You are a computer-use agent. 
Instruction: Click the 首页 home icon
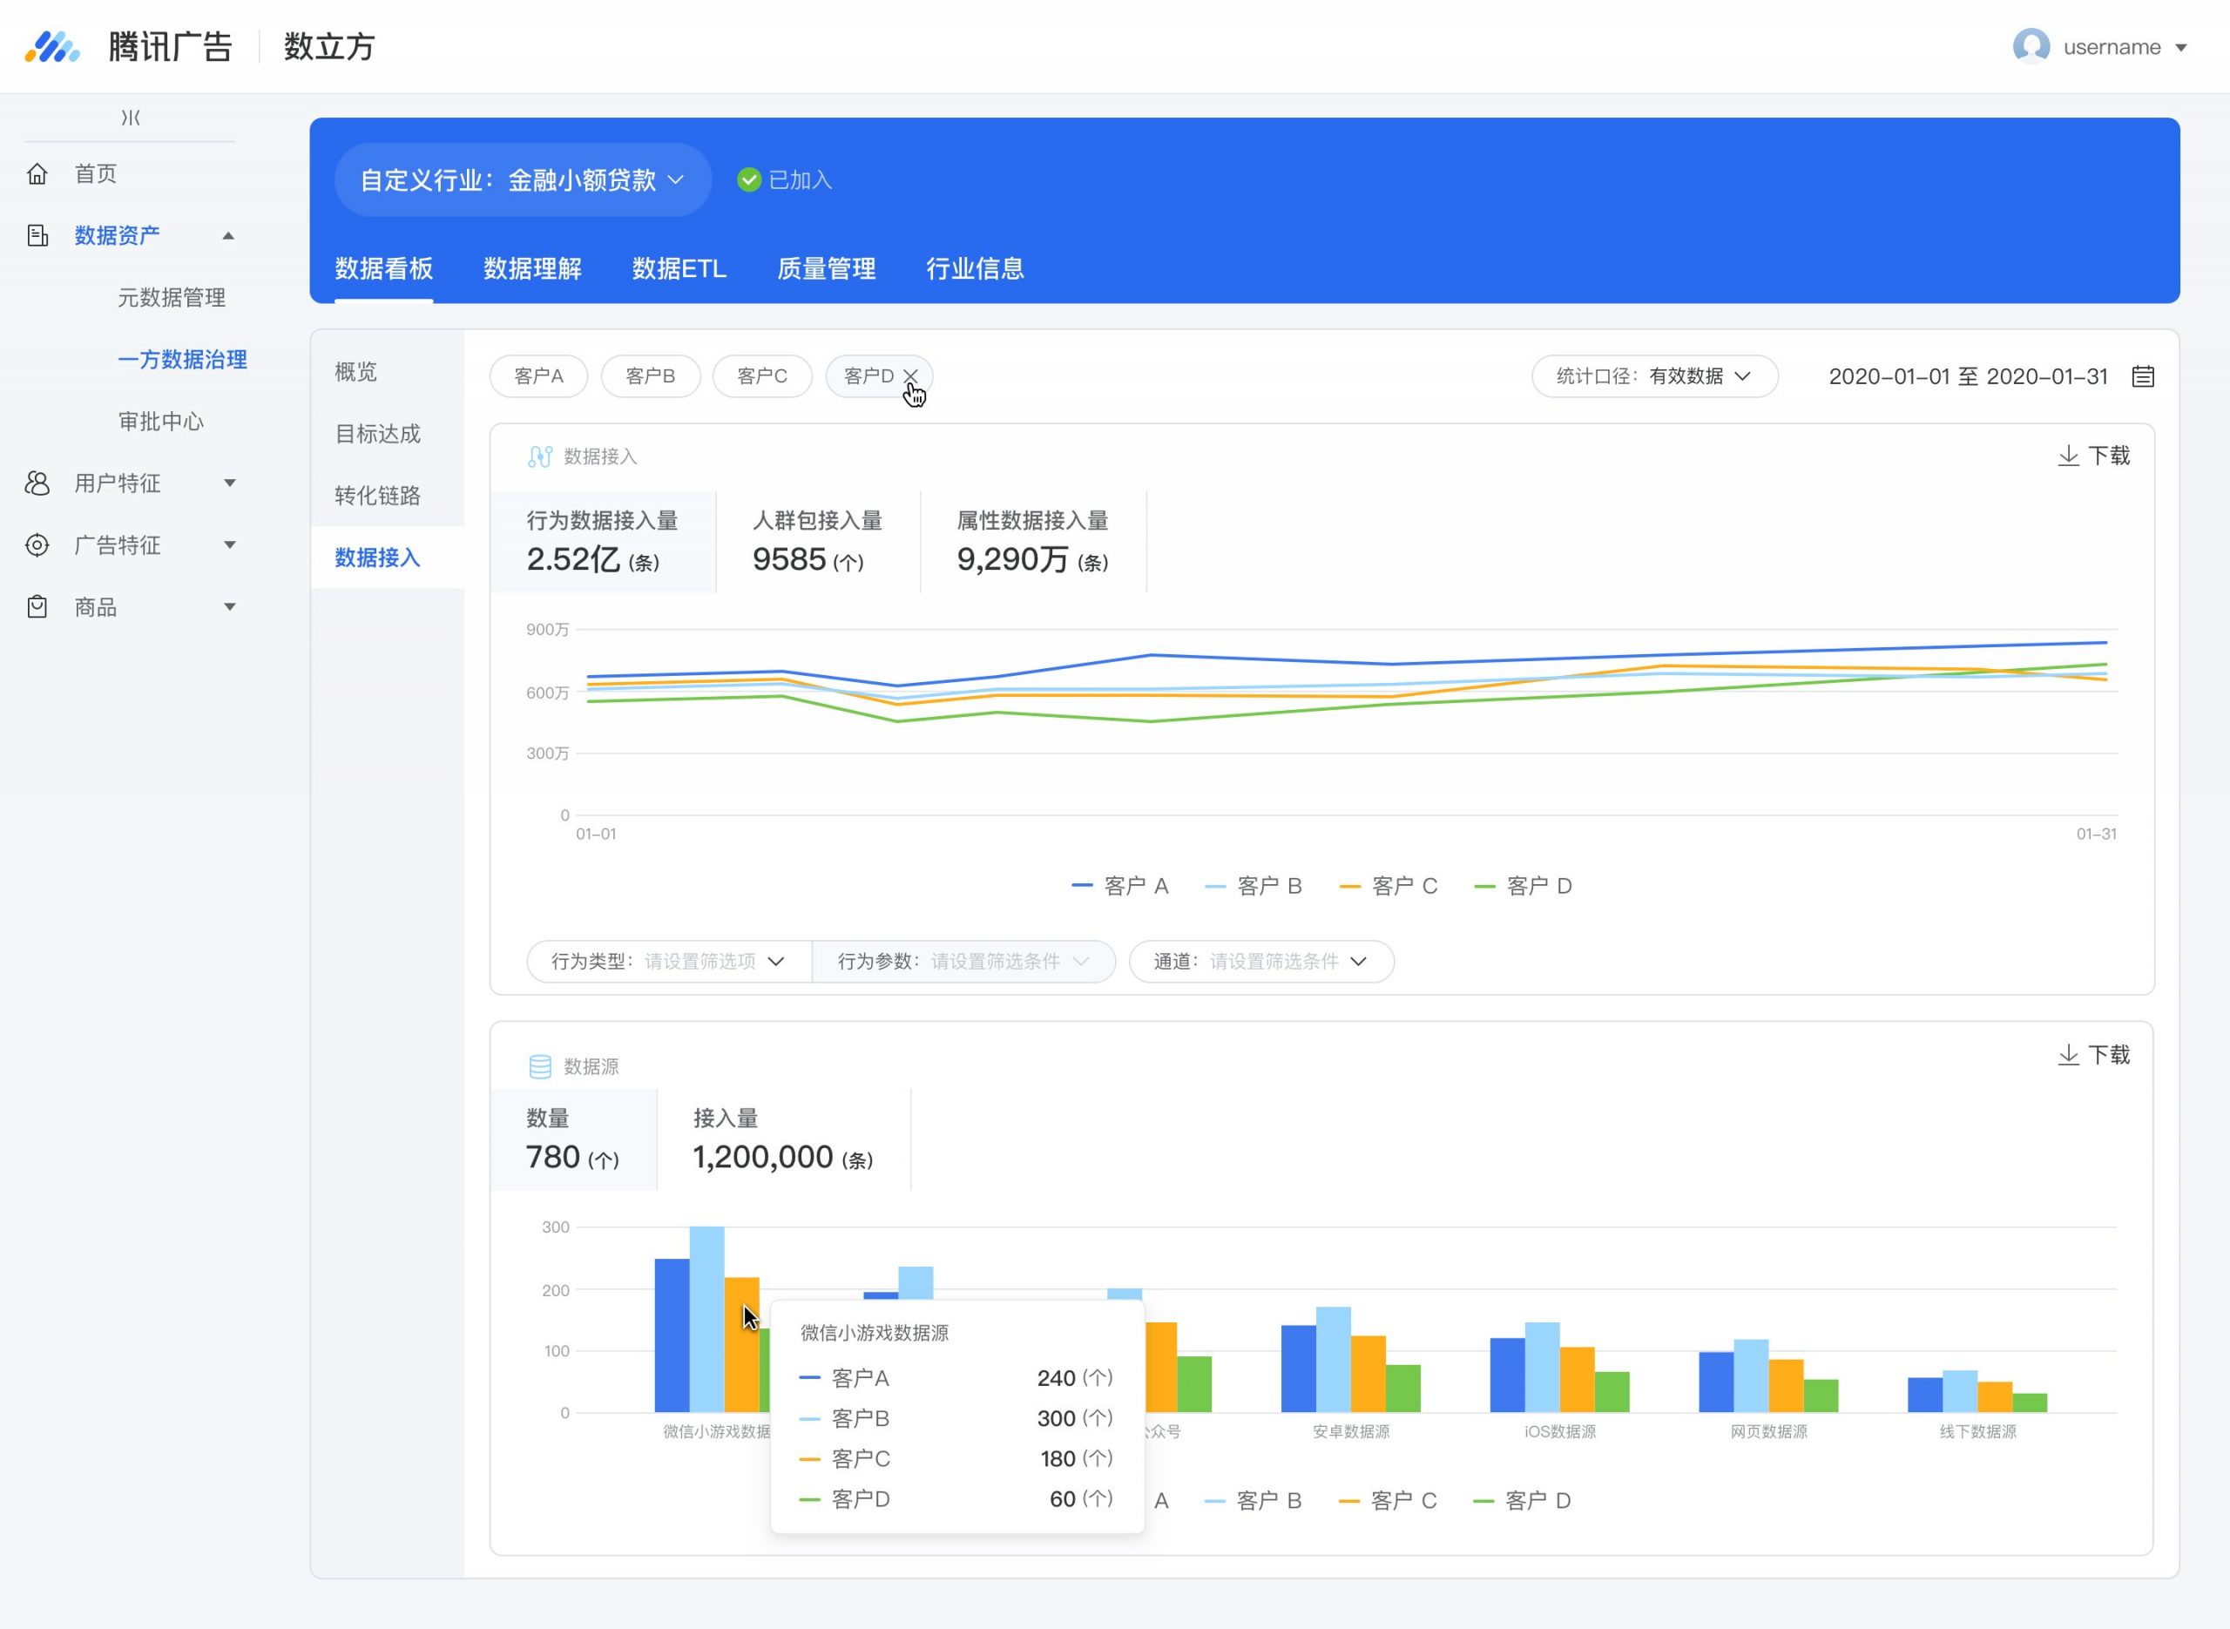tap(37, 173)
